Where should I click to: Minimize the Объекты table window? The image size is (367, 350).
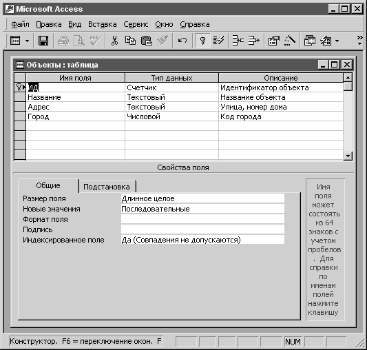tap(323, 65)
